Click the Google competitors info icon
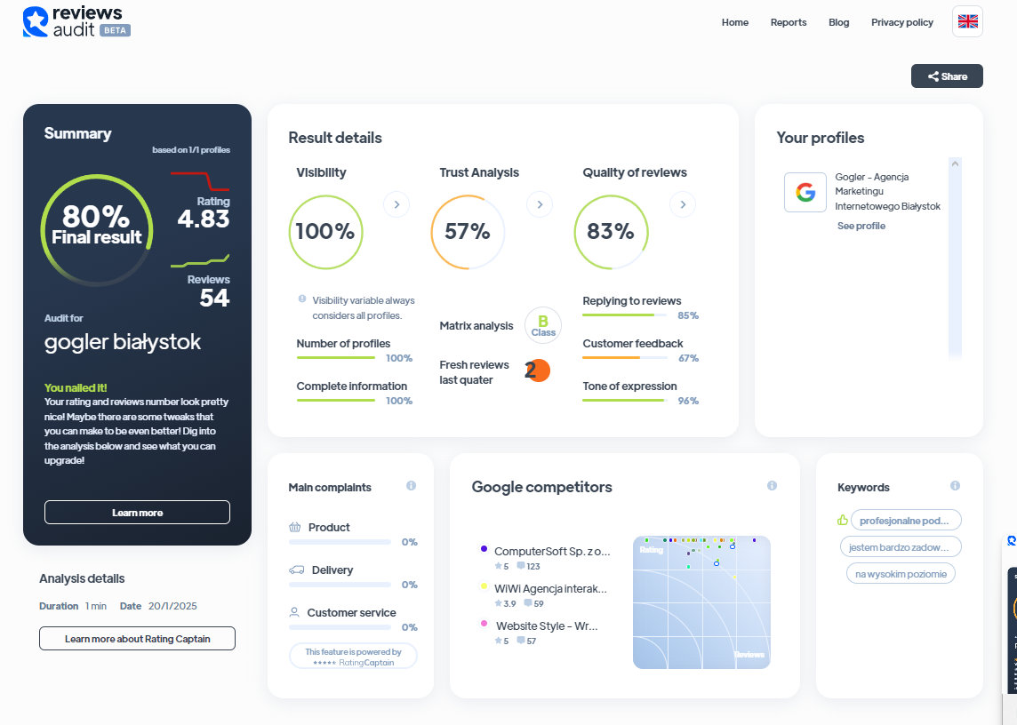The image size is (1017, 725). coord(772,486)
